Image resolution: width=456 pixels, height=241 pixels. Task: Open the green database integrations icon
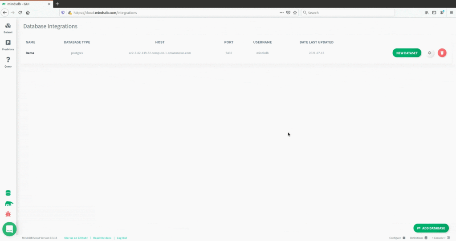pos(8,193)
